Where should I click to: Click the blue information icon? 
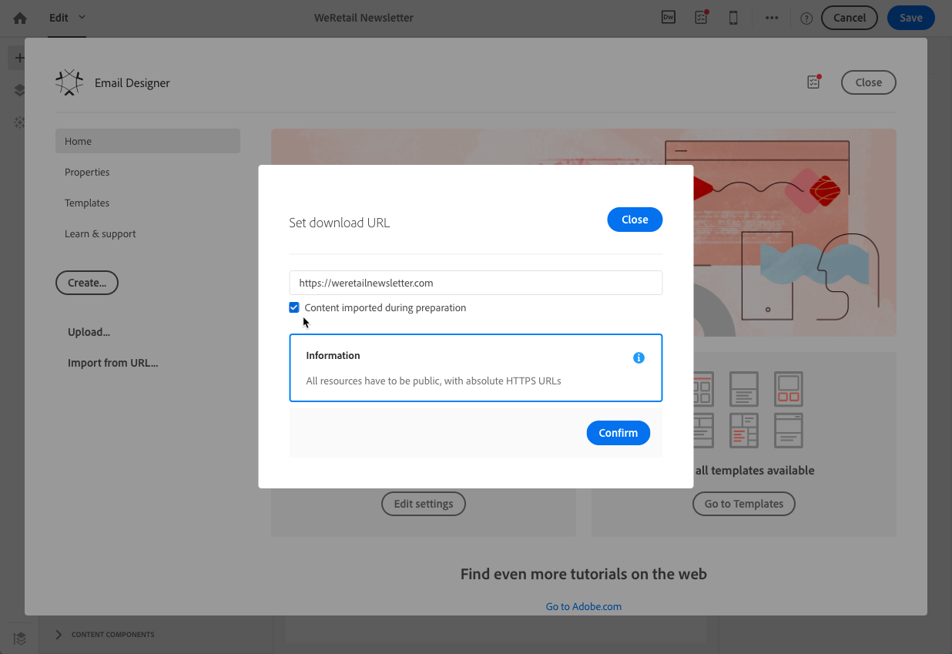639,357
